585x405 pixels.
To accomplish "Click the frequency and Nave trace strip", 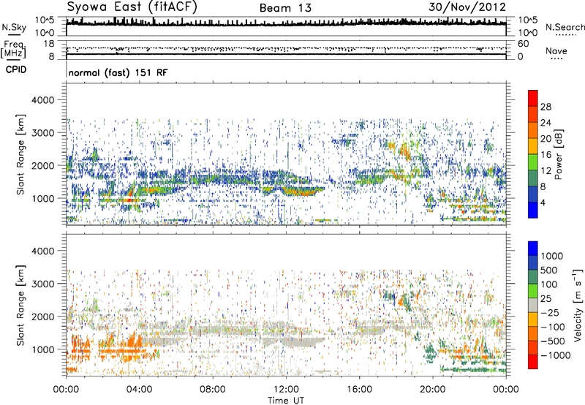I will pyautogui.click(x=286, y=50).
